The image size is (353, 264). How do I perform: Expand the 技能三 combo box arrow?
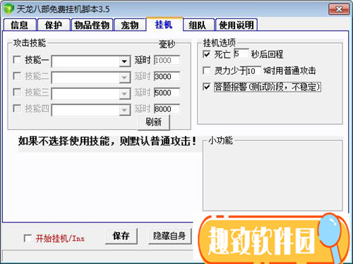124,94
